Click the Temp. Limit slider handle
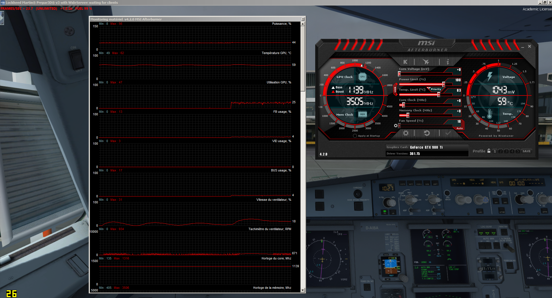The image size is (552, 298). point(439,95)
